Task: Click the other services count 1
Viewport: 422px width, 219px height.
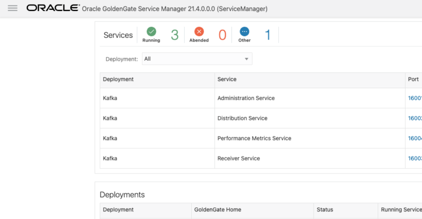Action: (x=267, y=35)
